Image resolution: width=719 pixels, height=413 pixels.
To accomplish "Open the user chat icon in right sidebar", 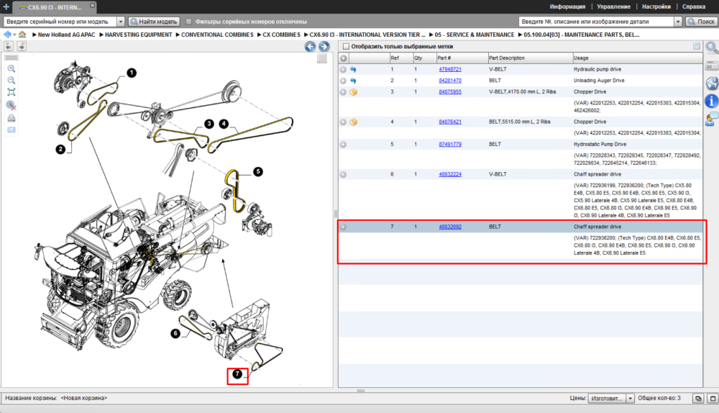I will [712, 119].
